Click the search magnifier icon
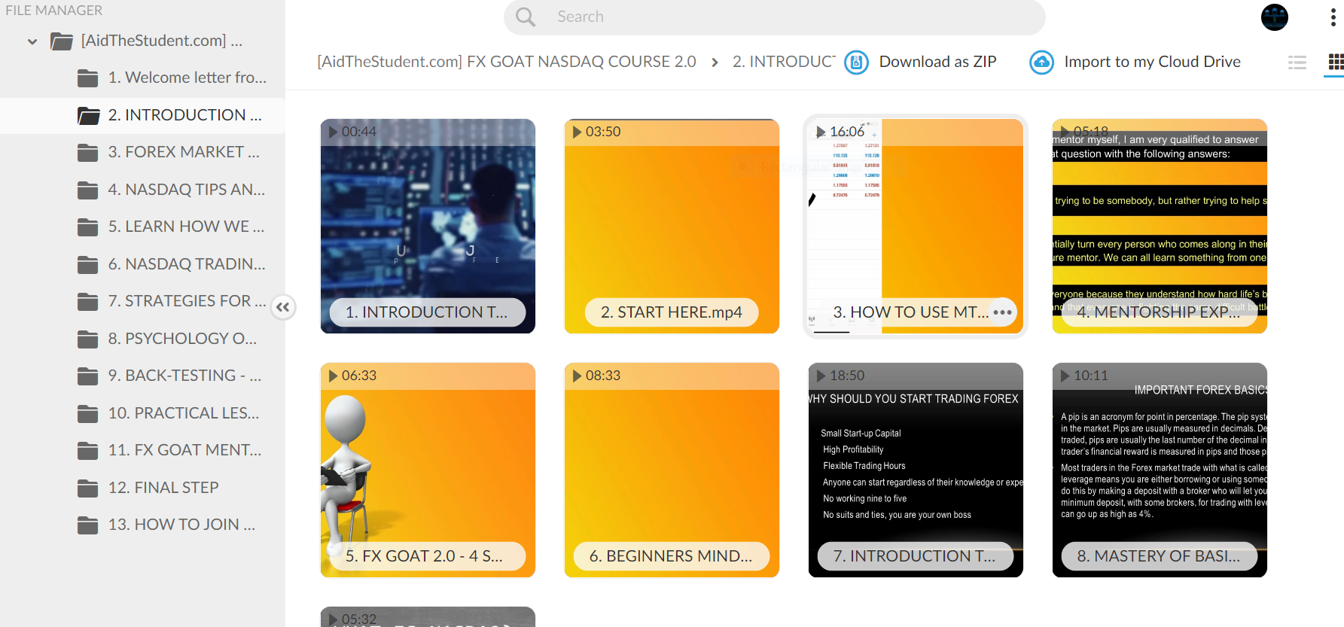Image resolution: width=1344 pixels, height=627 pixels. (x=526, y=17)
